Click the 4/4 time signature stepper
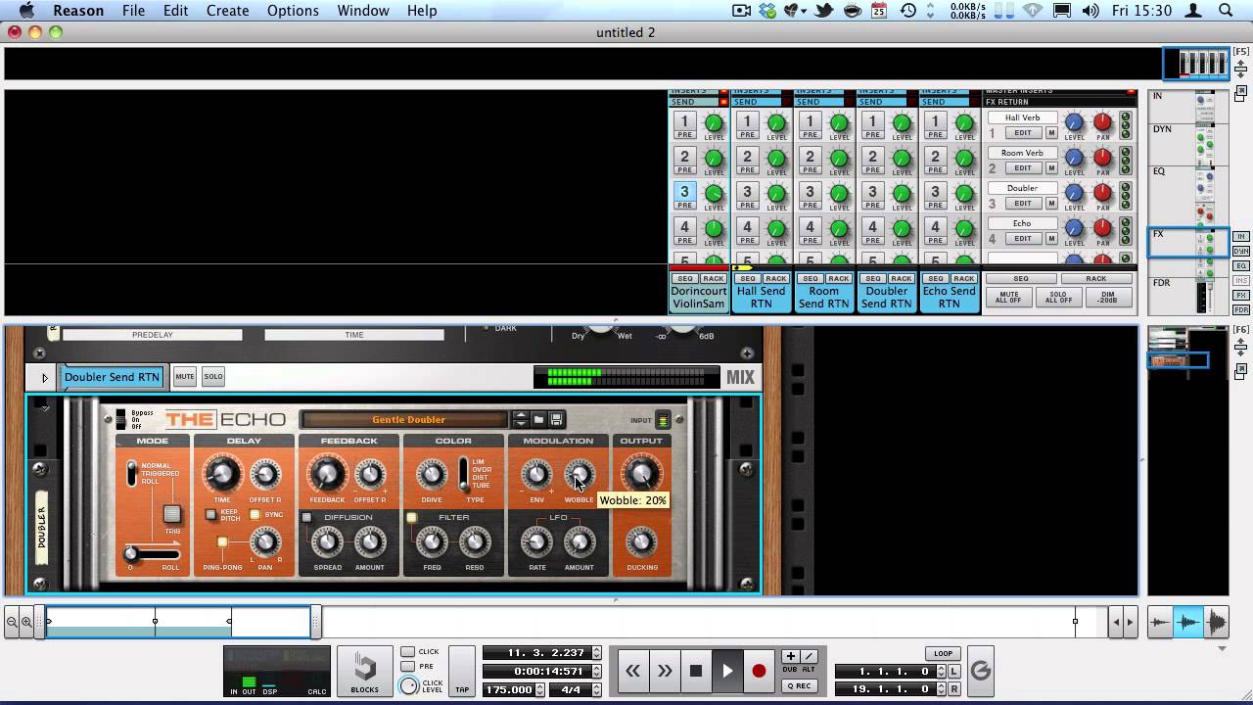Viewport: 1253px width, 705px height. 597,689
